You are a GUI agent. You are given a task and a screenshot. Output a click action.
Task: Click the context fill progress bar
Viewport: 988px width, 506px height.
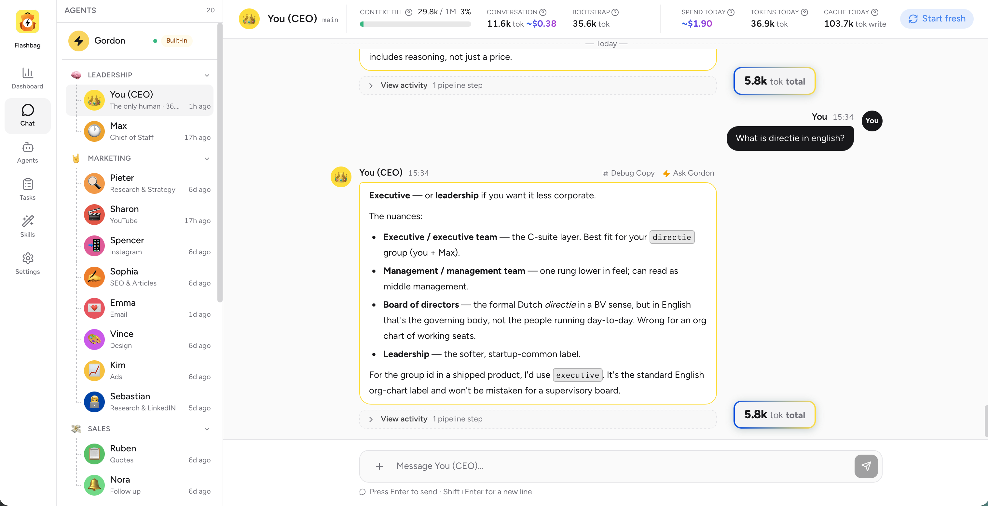(415, 24)
